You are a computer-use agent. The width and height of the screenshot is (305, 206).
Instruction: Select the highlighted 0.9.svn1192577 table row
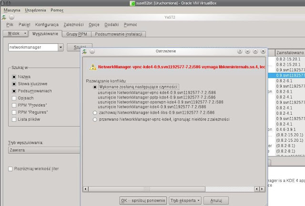pos(286,75)
